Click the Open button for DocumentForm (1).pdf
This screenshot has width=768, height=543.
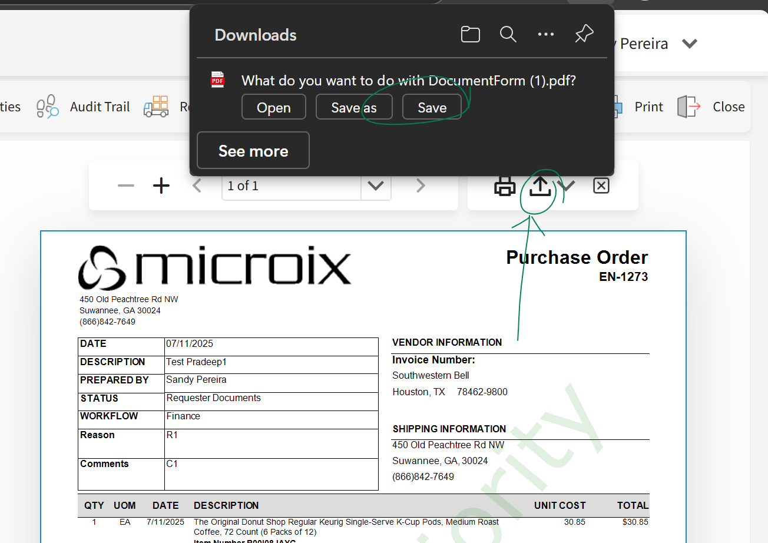[x=274, y=107]
